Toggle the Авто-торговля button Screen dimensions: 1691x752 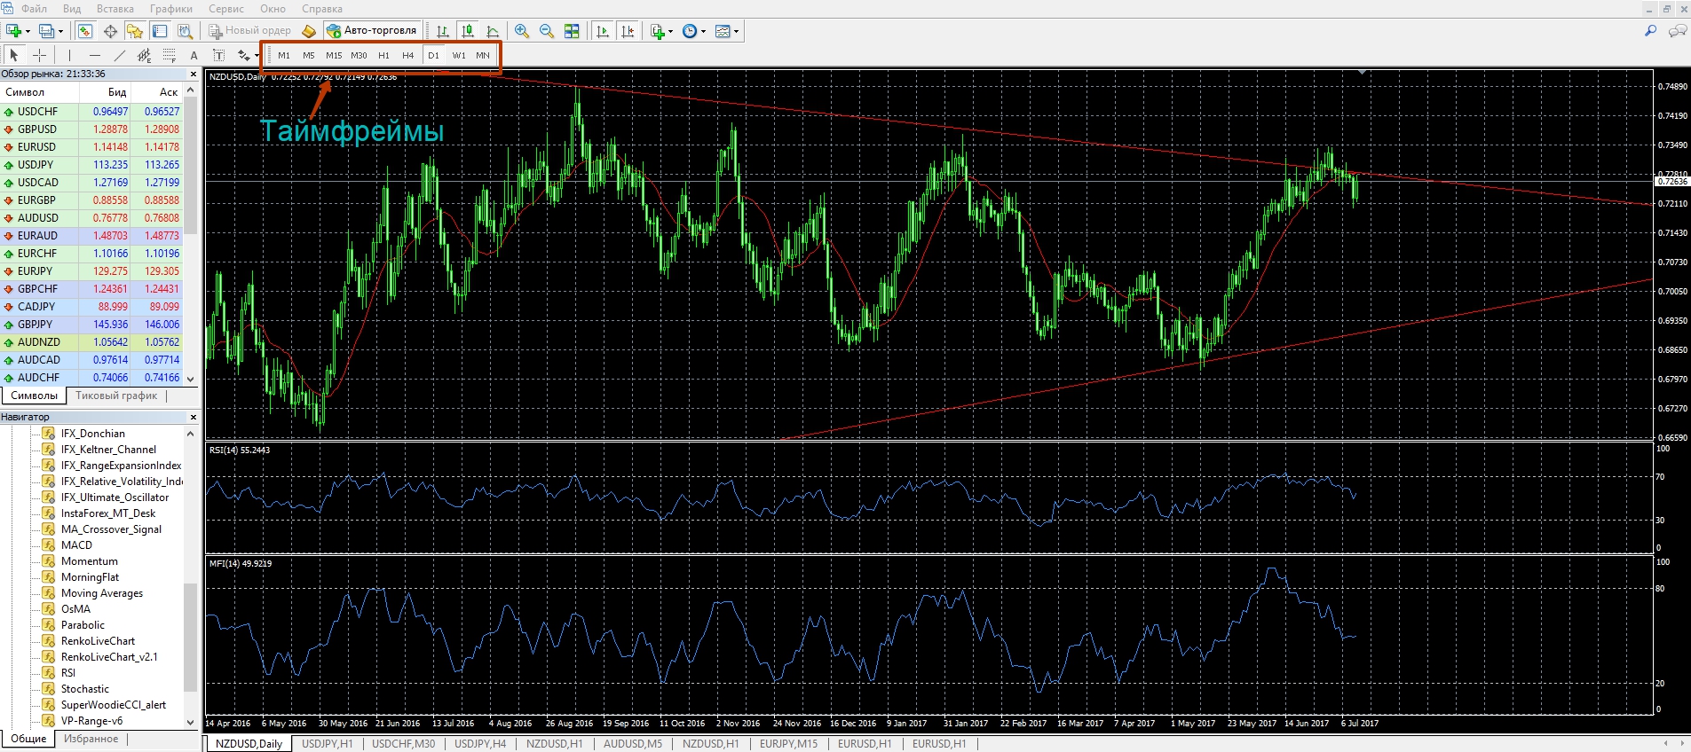[x=372, y=31]
